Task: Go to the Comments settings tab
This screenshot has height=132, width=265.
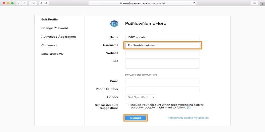Action: click(49, 45)
